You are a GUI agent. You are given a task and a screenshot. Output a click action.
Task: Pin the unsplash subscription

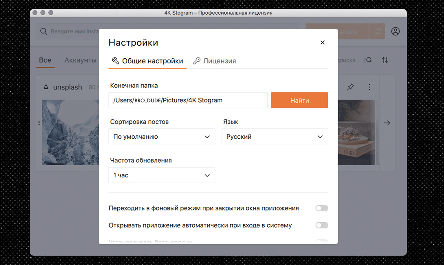(350, 87)
